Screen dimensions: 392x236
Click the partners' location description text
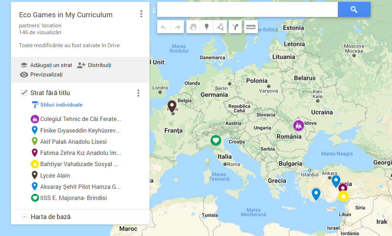[x=40, y=26]
